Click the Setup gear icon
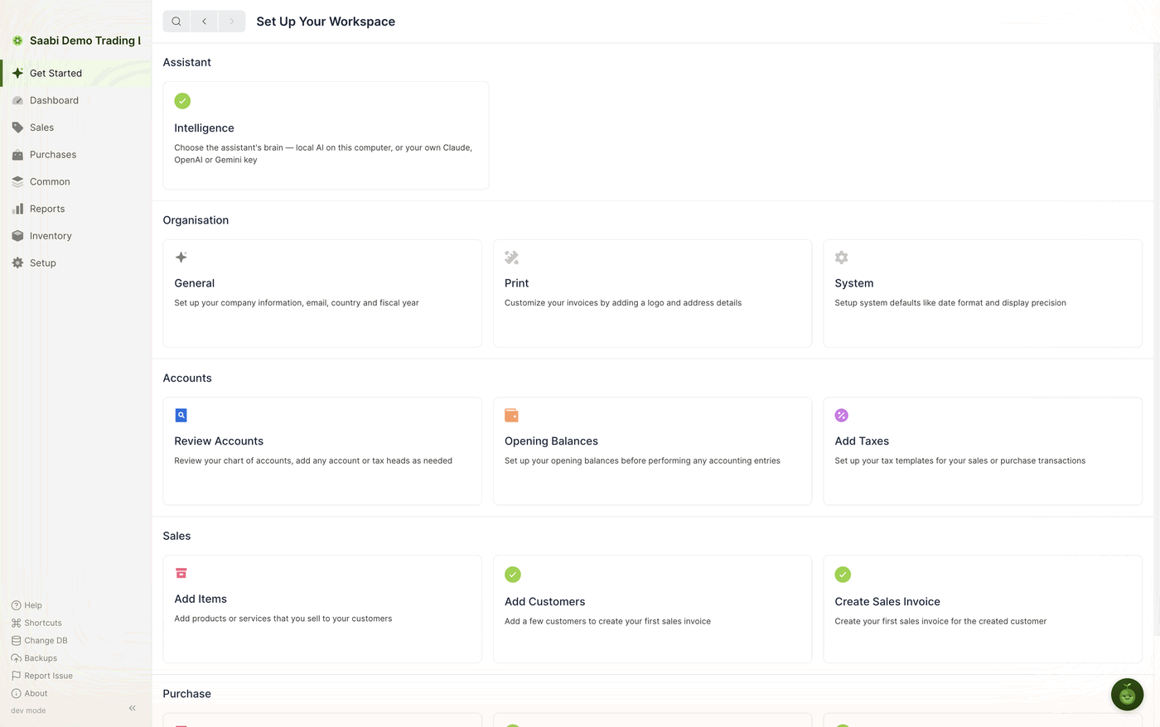 click(17, 263)
